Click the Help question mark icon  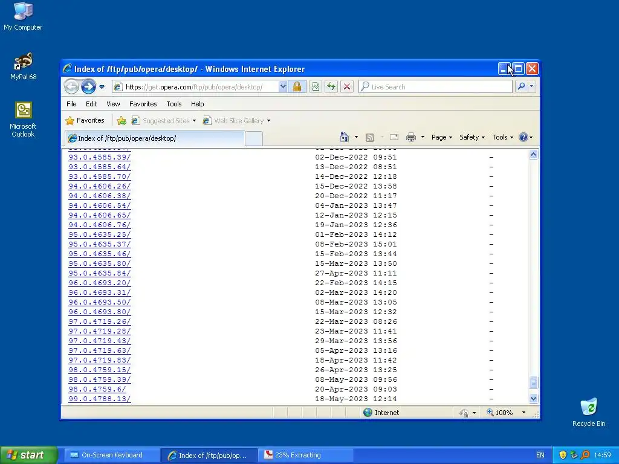coord(523,137)
